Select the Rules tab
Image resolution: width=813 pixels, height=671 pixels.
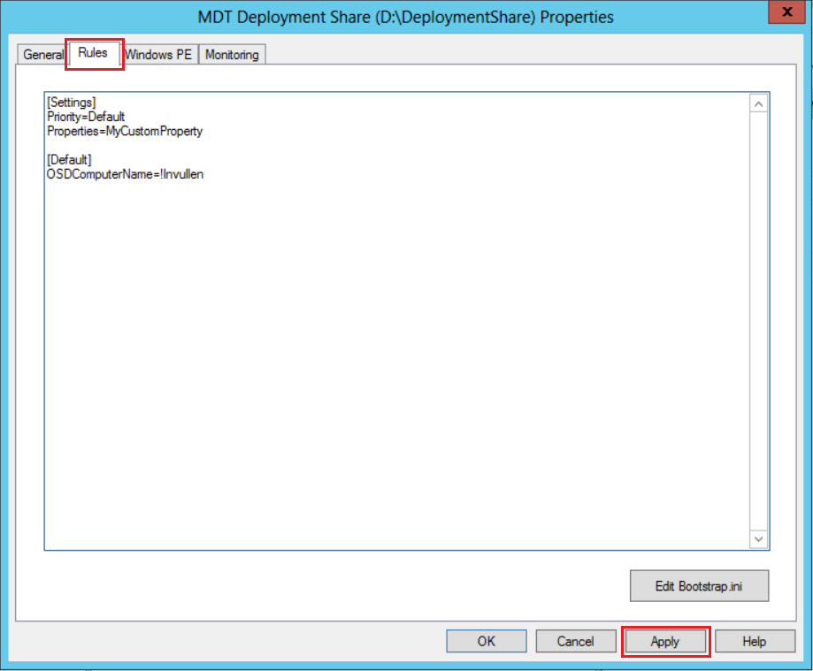[93, 53]
